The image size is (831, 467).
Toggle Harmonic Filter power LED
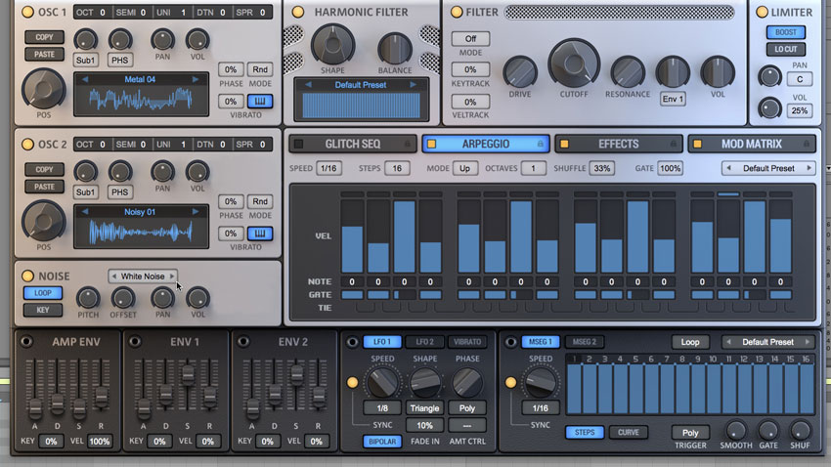point(298,12)
